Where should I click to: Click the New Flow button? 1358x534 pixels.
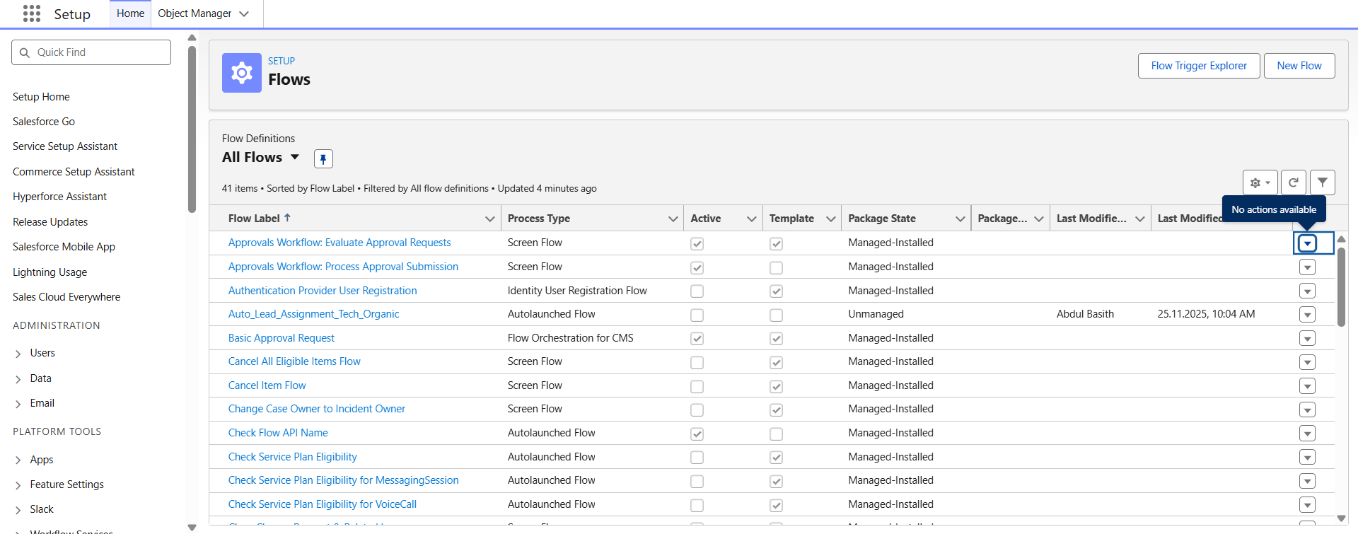(x=1299, y=66)
